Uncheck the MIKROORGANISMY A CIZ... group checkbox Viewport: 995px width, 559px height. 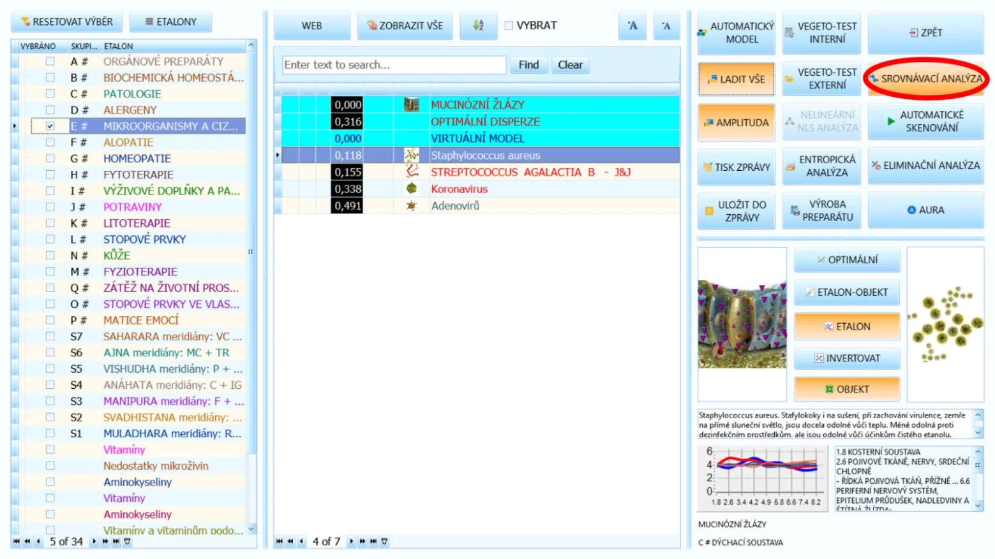[x=50, y=126]
